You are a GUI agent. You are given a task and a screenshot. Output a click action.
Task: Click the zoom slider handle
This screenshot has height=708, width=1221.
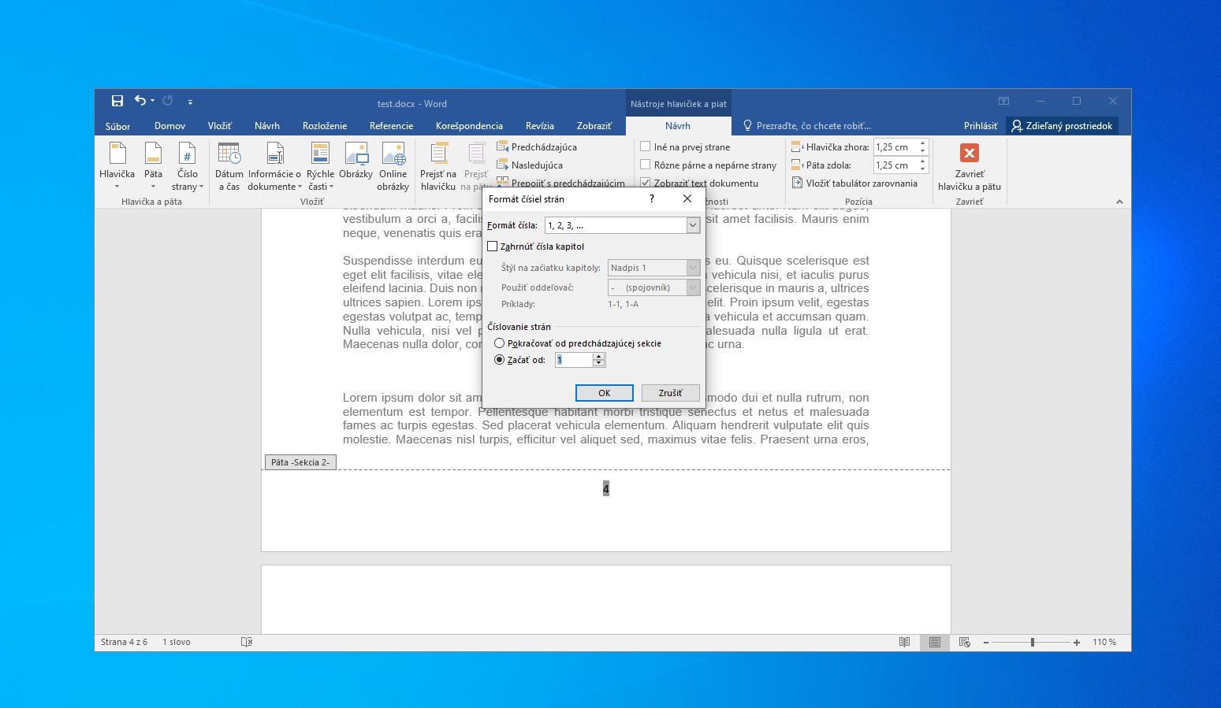(x=1032, y=643)
